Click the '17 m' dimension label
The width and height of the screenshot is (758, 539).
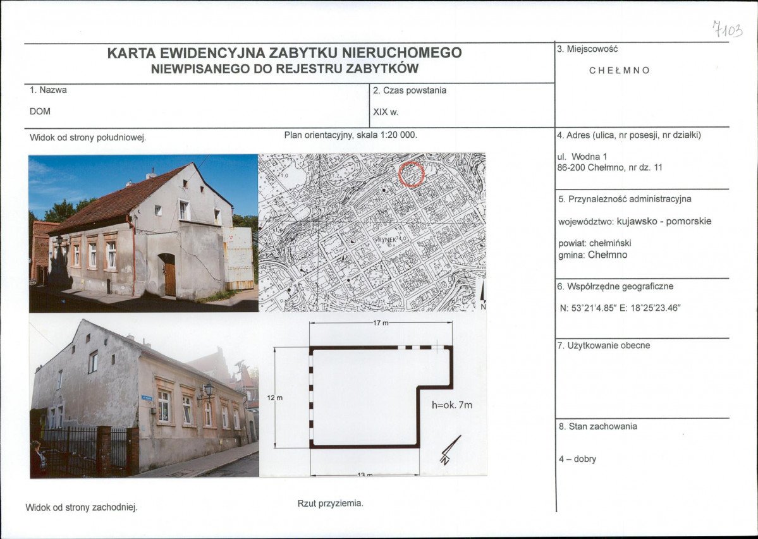pos(381,323)
